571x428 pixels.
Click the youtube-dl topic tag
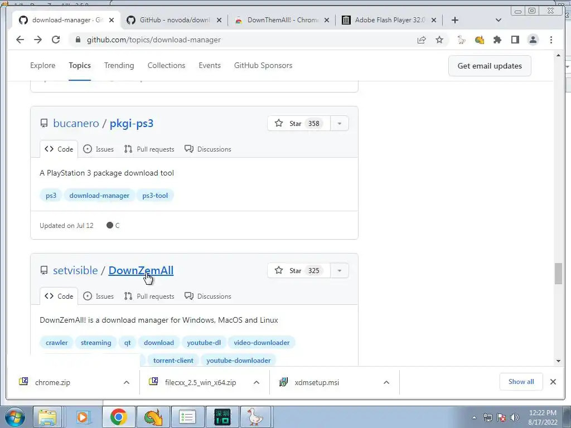point(204,343)
